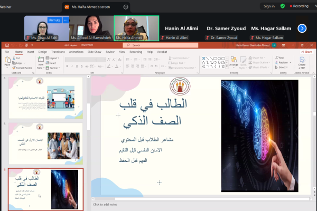
Task: Open screen share options circle icon
Action: (x=126, y=7)
